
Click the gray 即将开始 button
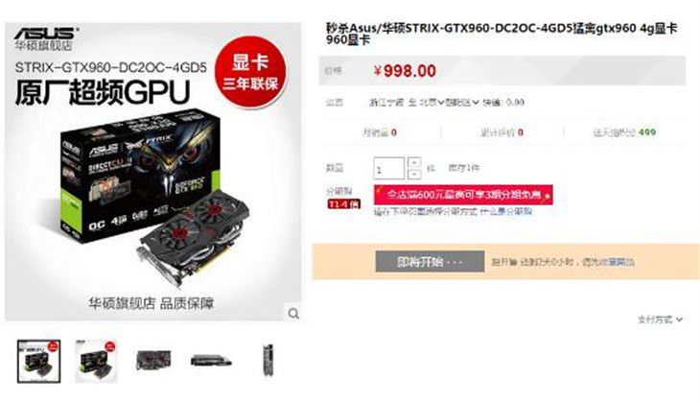click(x=430, y=261)
